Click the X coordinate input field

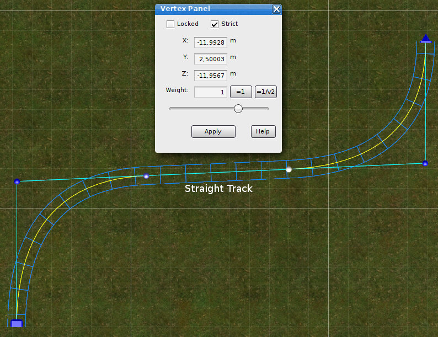click(x=210, y=42)
